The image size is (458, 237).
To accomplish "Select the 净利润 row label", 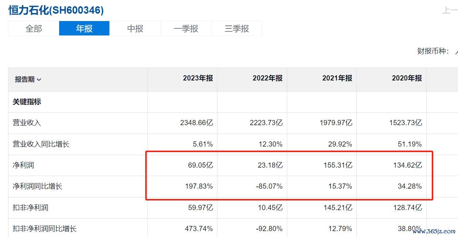I will point(23,165).
